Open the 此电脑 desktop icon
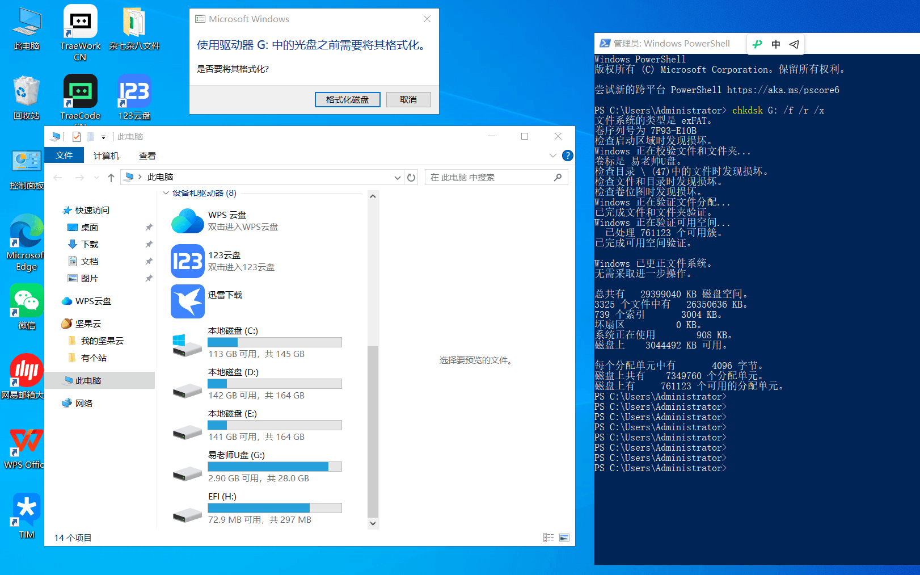This screenshot has width=920, height=575. [x=27, y=28]
